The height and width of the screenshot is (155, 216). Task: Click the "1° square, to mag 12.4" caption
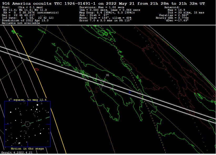pos(27,100)
